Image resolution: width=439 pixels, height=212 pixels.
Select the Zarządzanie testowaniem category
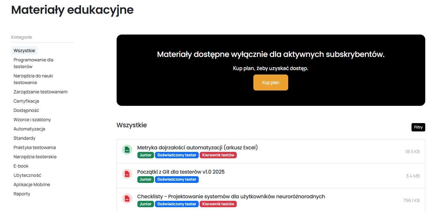point(40,91)
